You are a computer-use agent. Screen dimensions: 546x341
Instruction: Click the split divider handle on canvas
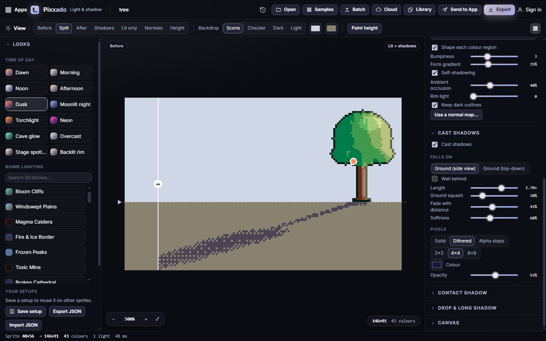[158, 184]
